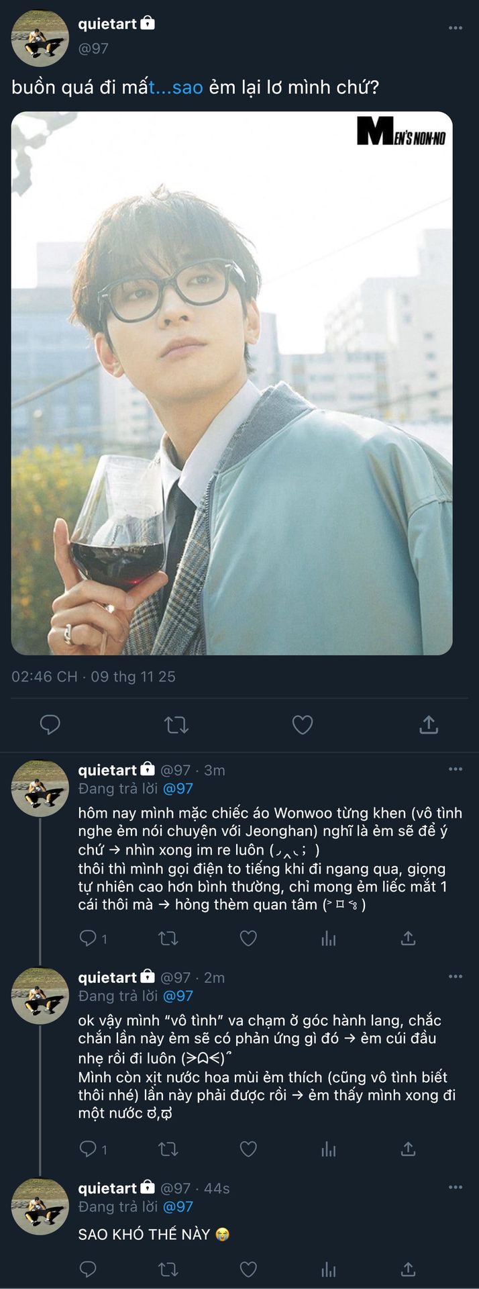Like the 3m-old reply
The width and height of the screenshot is (479, 1289).
click(x=248, y=938)
